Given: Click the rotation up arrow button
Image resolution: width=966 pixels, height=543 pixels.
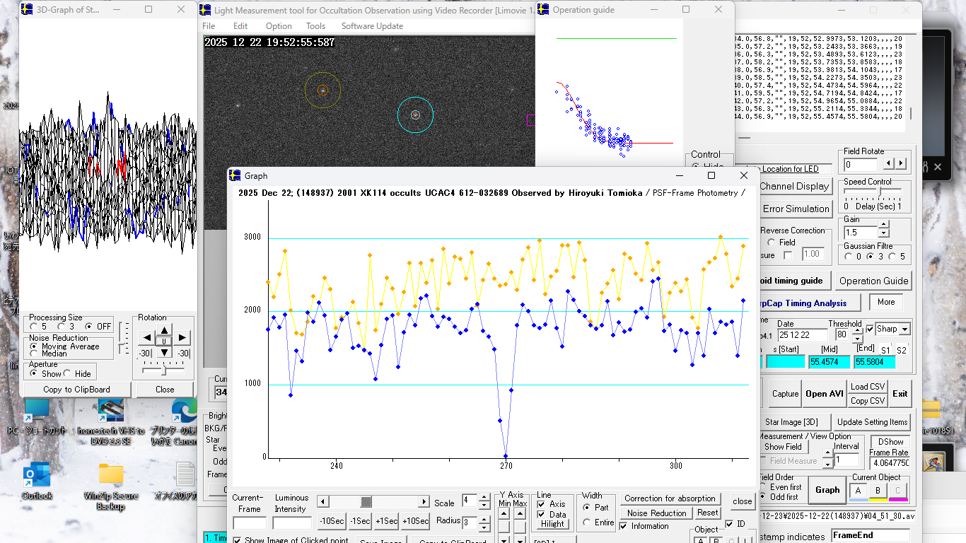Looking at the screenshot, I should point(164,330).
